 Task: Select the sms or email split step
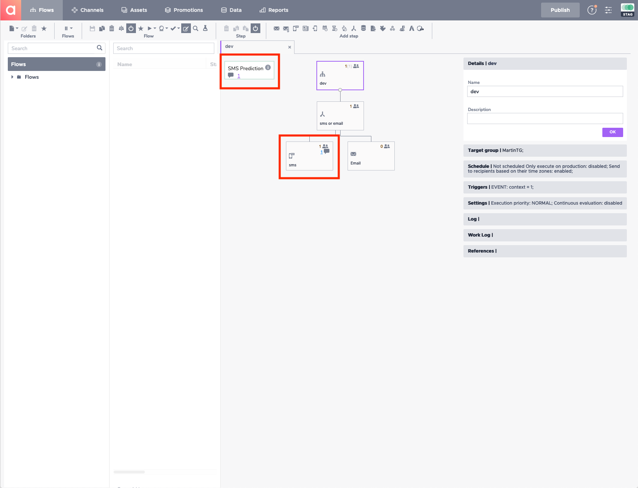coord(340,116)
